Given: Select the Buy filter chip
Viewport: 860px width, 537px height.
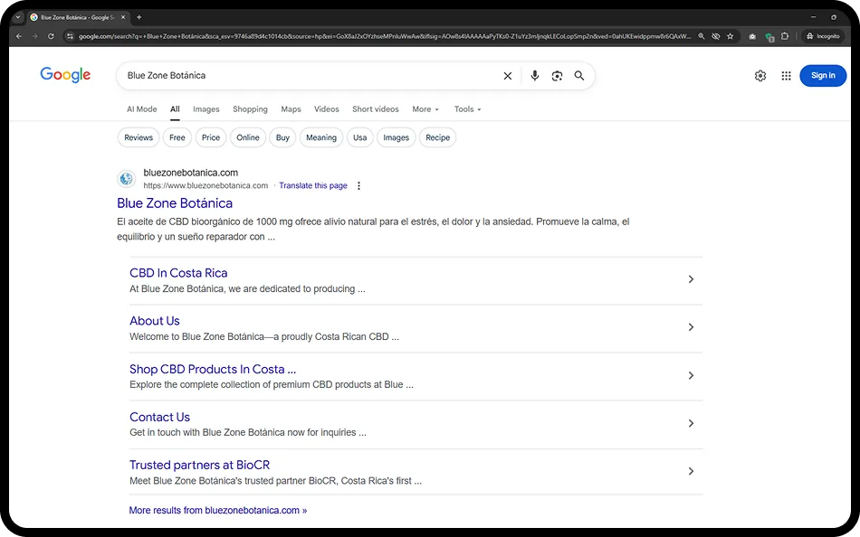Looking at the screenshot, I should point(282,137).
